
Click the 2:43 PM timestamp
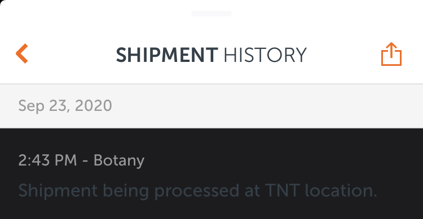click(x=47, y=160)
